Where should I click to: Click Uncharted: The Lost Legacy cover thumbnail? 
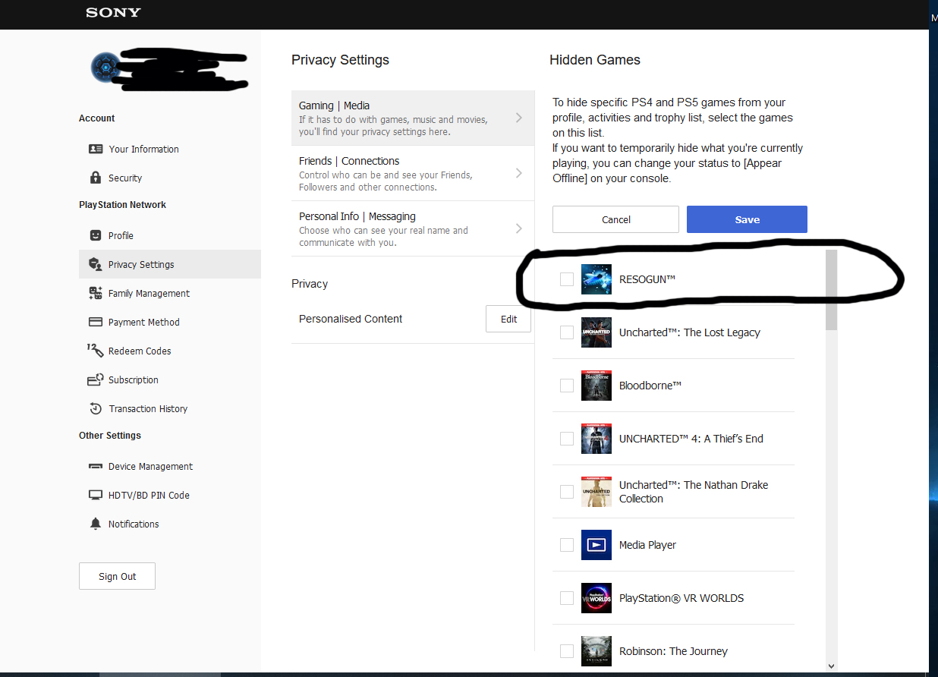[596, 332]
